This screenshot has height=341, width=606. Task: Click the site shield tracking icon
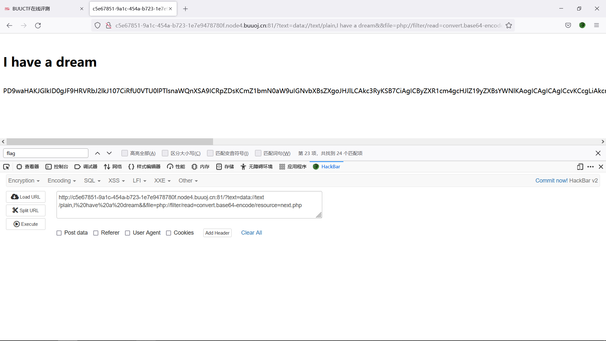[x=98, y=26]
